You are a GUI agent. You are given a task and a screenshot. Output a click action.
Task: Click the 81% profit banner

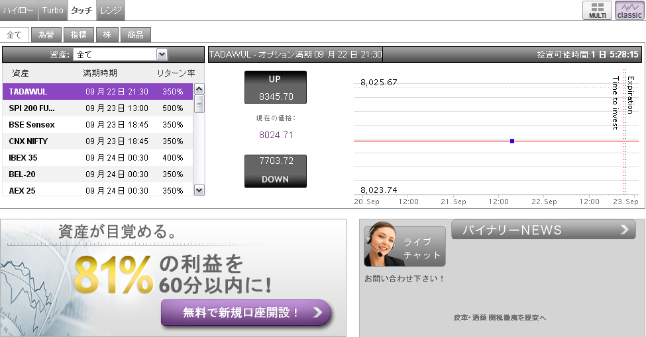click(173, 278)
